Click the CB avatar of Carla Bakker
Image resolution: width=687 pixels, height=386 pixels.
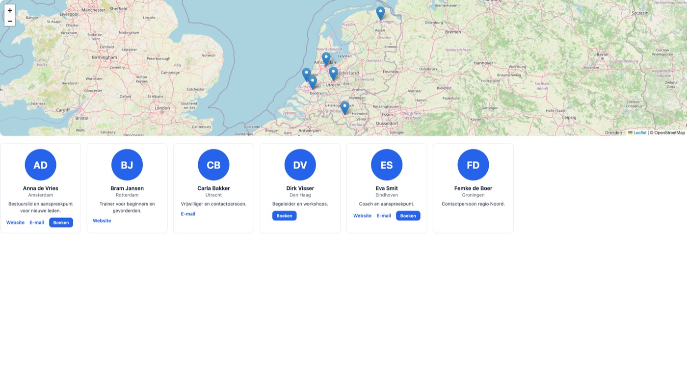point(213,165)
